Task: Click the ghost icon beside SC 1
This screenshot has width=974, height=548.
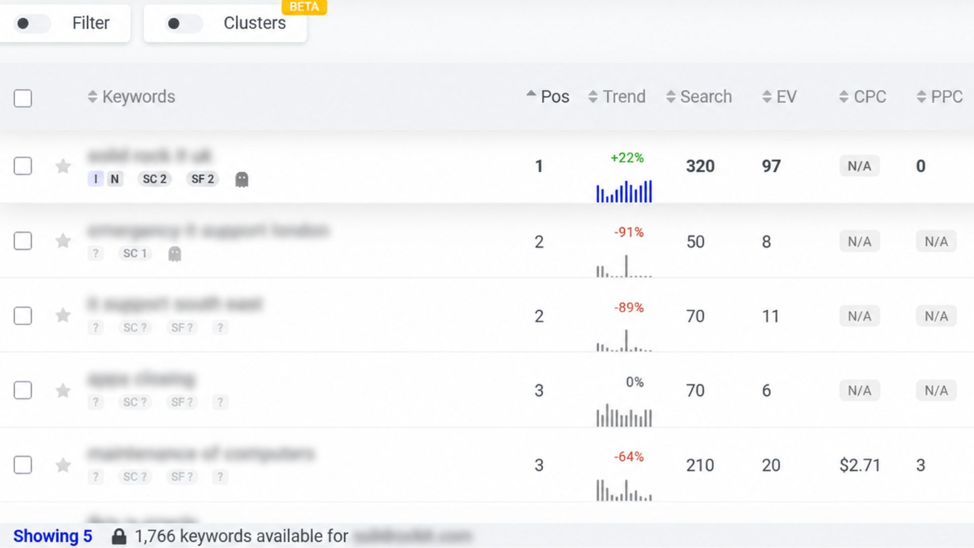Action: [x=175, y=254]
